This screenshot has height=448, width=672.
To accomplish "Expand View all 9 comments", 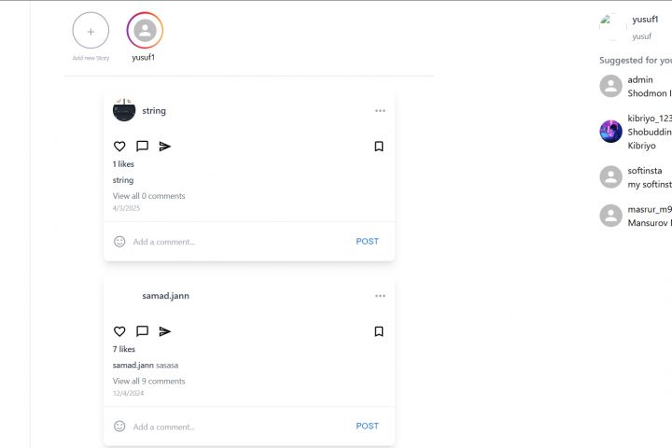I will tap(148, 381).
